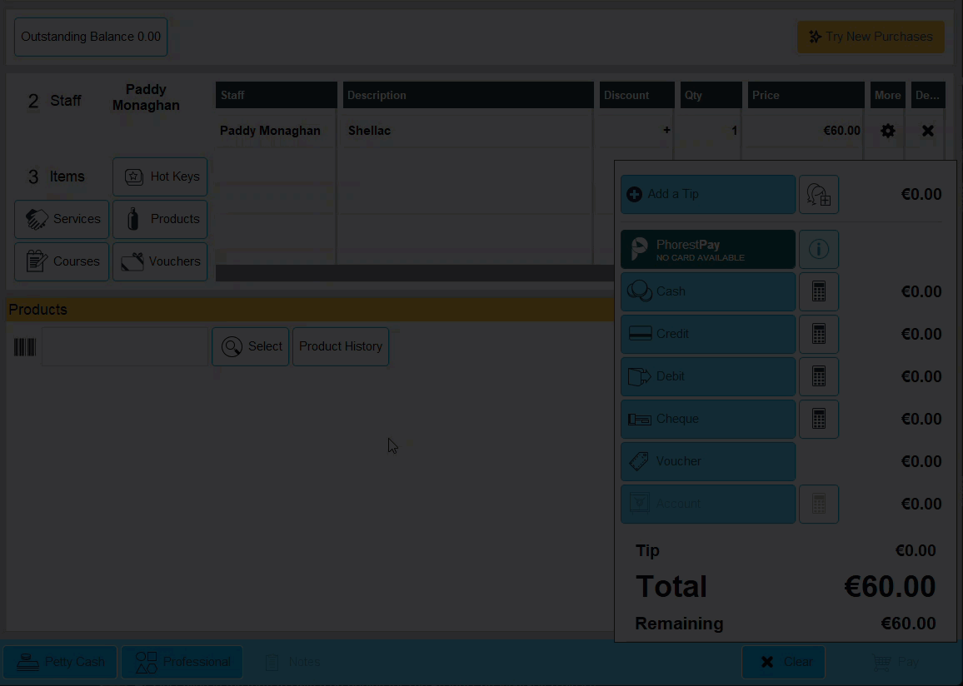Click the add-client tip icon beside Add a Tip
Screen dimensions: 963x686
(x=819, y=194)
